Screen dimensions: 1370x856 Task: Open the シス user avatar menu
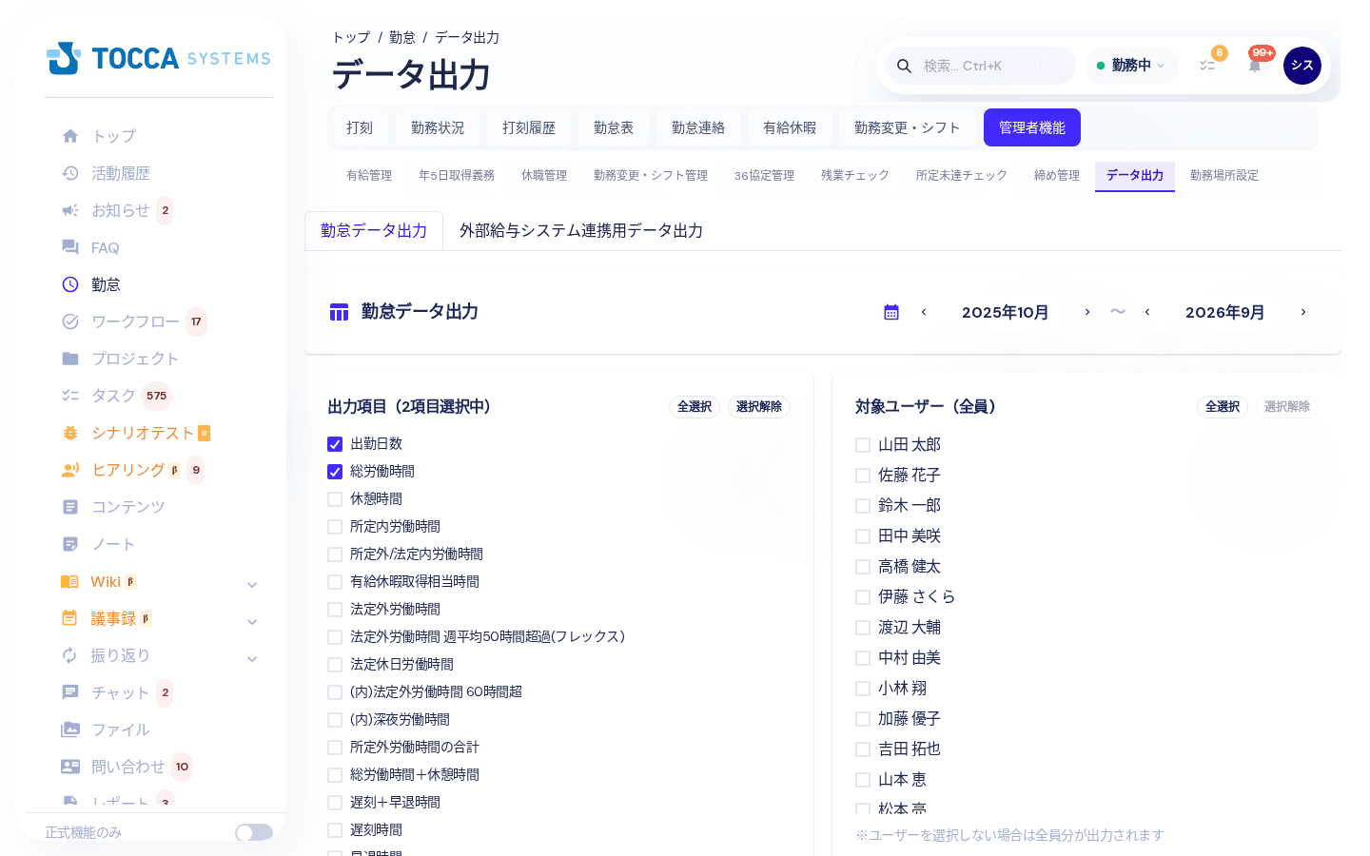[1302, 66]
